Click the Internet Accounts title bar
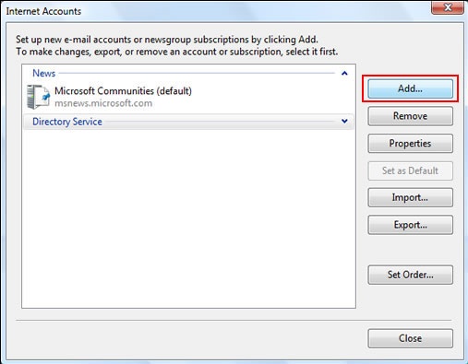Screen dimensions: 468x364 (215, 11)
